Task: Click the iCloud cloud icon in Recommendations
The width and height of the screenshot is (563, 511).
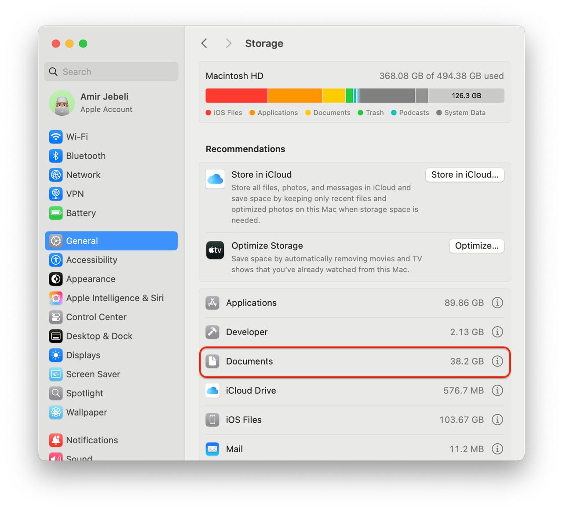Action: coord(215,179)
